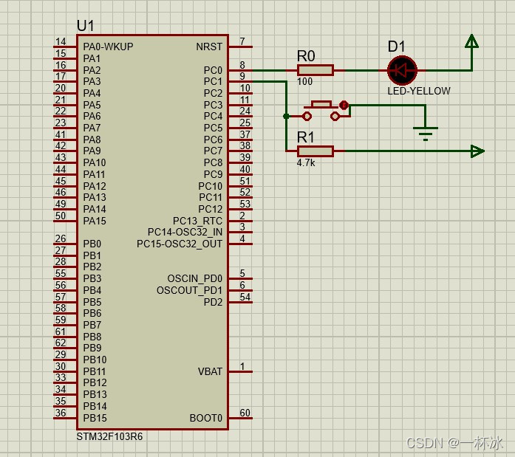Select the R1 4.7k resistor
This screenshot has height=457, width=515.
coord(316,151)
